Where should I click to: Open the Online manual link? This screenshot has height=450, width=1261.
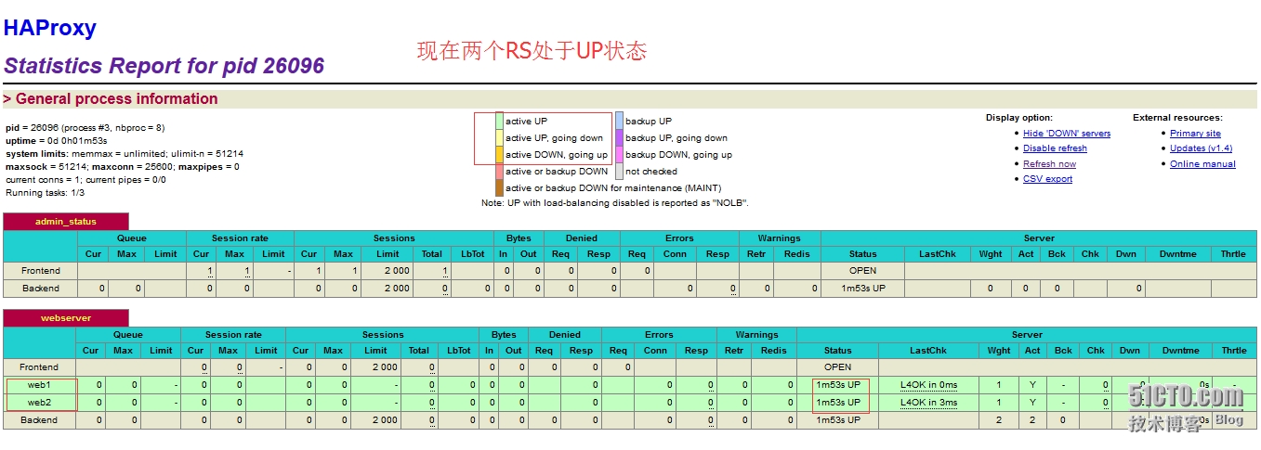(x=1202, y=164)
